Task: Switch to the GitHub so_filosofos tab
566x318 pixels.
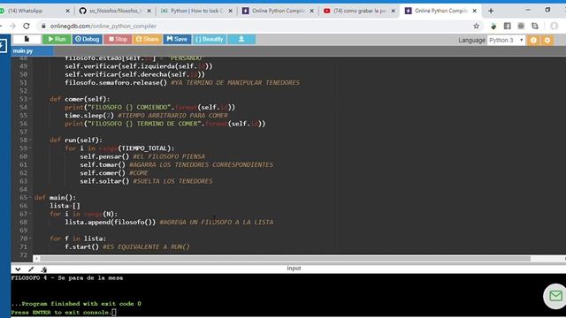Action: [x=115, y=11]
